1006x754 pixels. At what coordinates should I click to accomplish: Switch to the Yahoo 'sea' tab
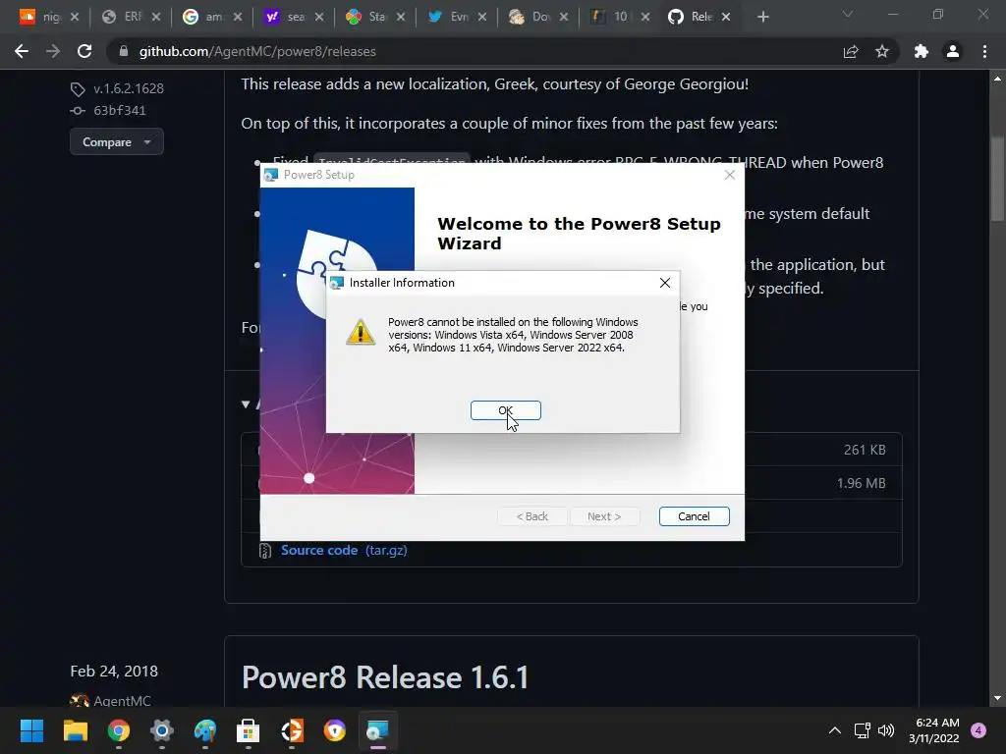(x=286, y=17)
